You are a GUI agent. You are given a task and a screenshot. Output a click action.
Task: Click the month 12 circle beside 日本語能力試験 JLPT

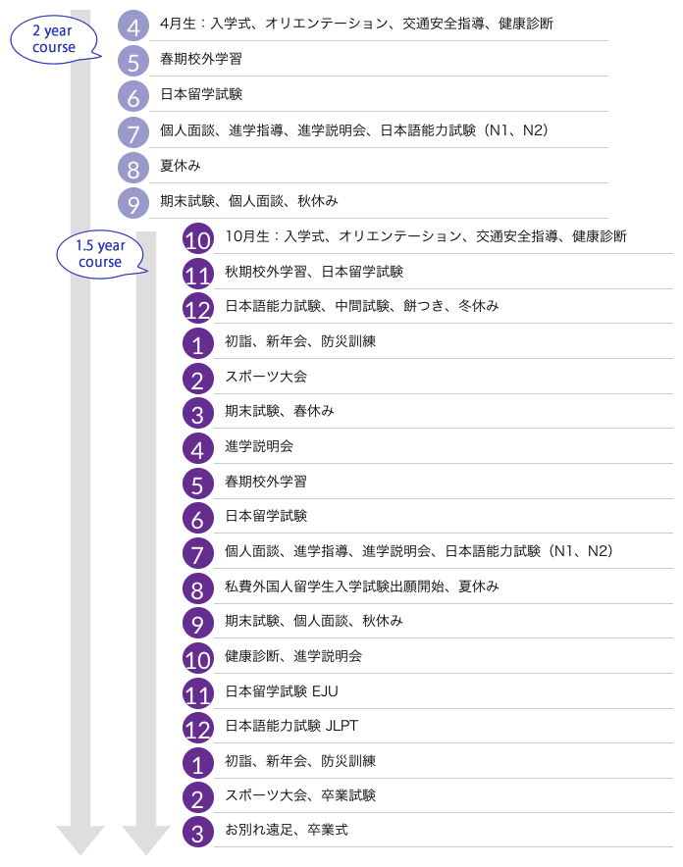[x=198, y=728]
